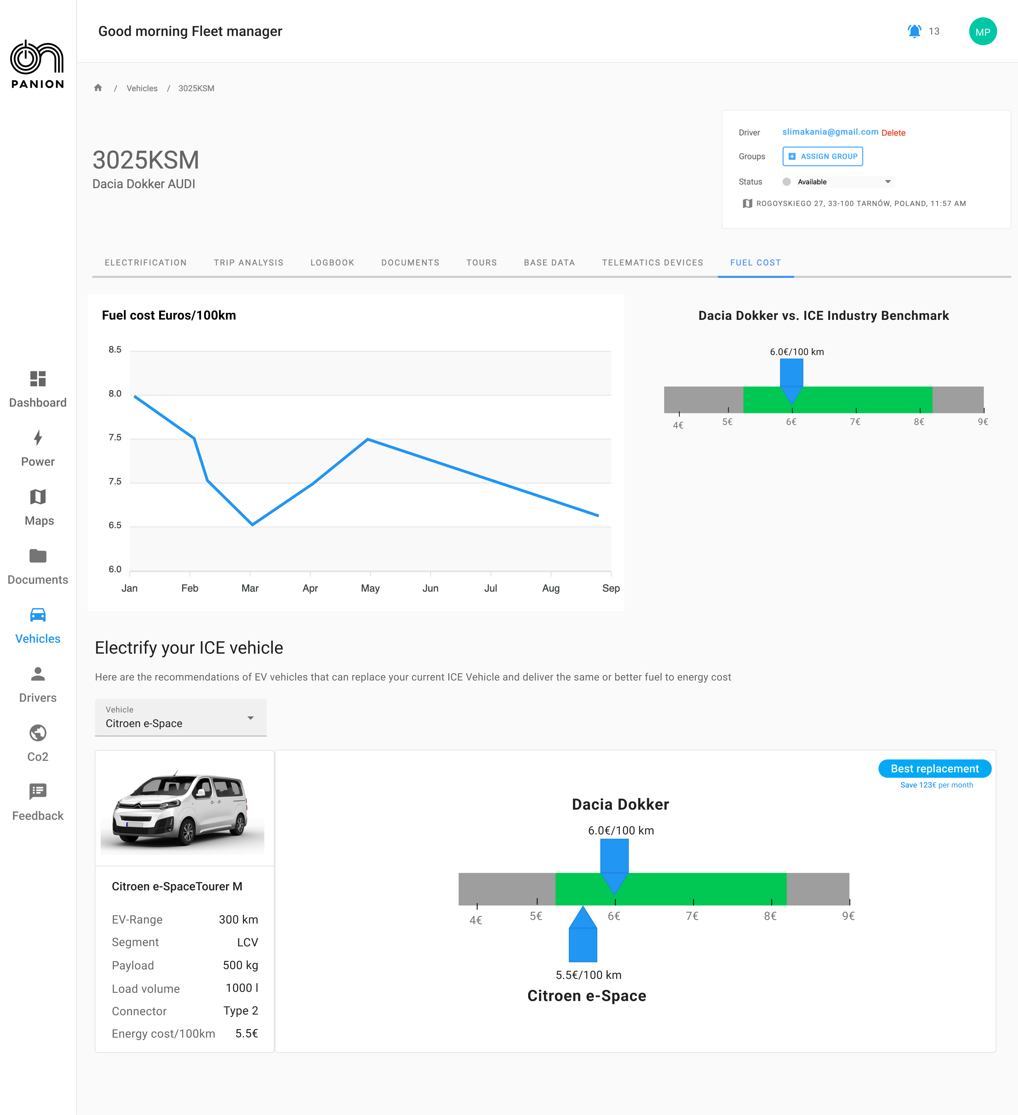
Task: Select the Fuel Cost tab
Action: pos(755,263)
